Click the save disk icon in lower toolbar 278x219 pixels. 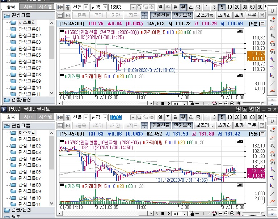[x=262, y=125]
